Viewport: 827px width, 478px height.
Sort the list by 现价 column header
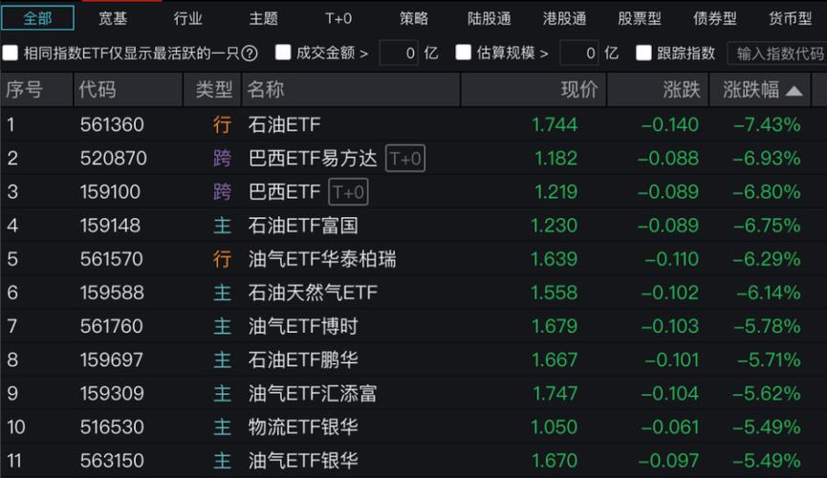(578, 90)
